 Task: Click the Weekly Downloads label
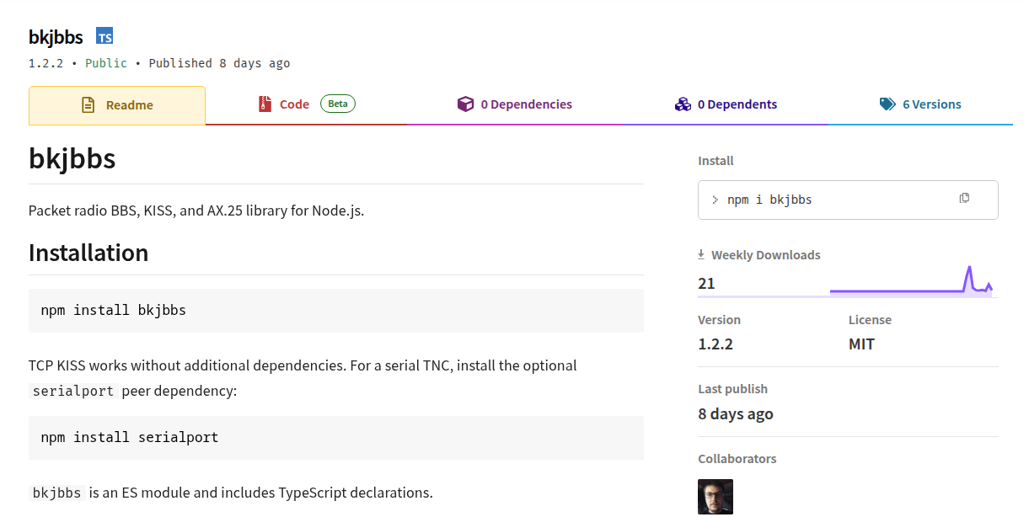766,254
